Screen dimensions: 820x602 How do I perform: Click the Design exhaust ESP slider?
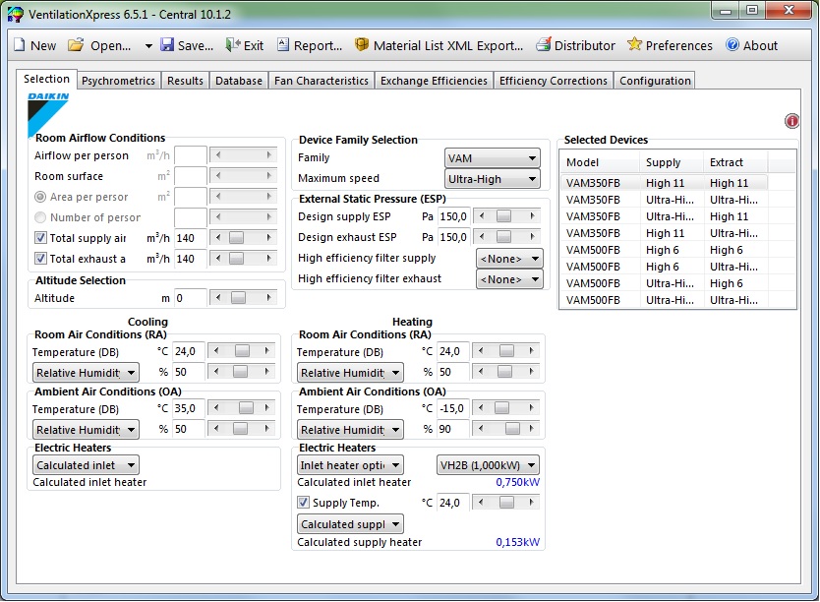tap(507, 237)
